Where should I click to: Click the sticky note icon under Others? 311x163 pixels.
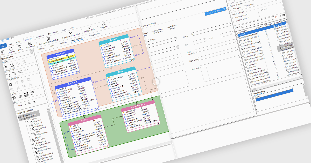20,96
